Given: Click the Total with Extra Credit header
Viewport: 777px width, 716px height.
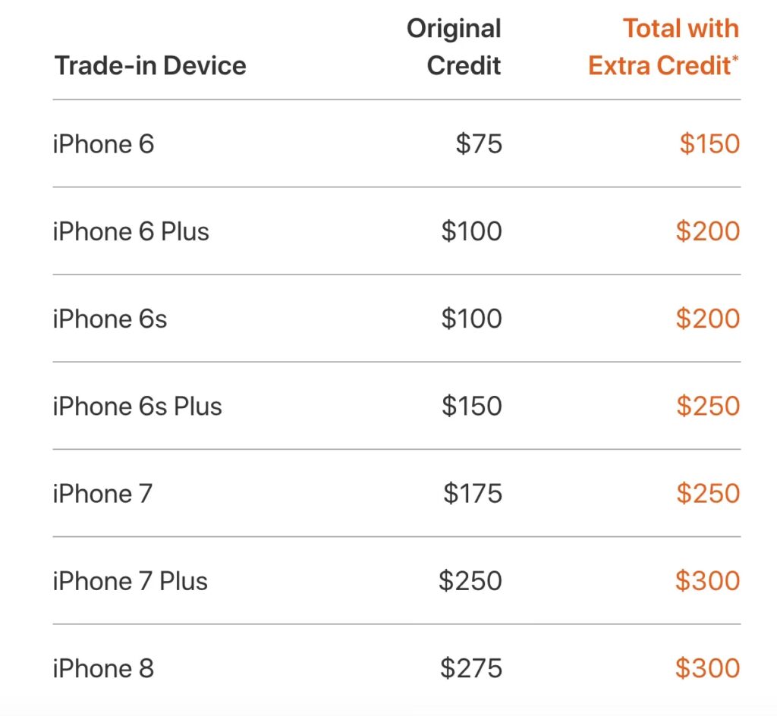Looking at the screenshot, I should tap(663, 47).
